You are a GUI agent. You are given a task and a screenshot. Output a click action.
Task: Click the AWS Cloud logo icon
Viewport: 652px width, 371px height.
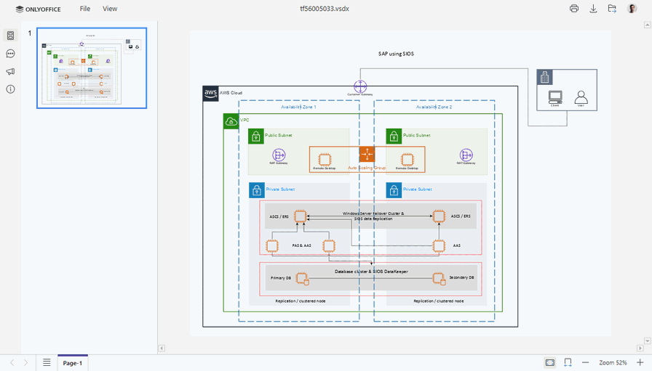[210, 94]
